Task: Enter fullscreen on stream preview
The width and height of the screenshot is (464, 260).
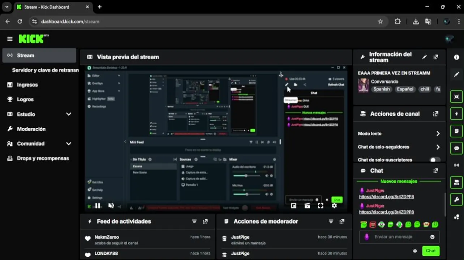Action: coord(321,205)
